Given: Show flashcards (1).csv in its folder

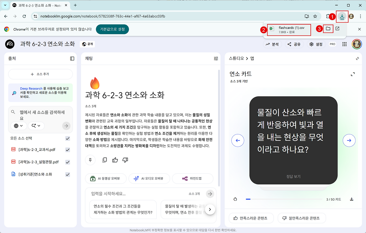Looking at the screenshot, I should [328, 29].
